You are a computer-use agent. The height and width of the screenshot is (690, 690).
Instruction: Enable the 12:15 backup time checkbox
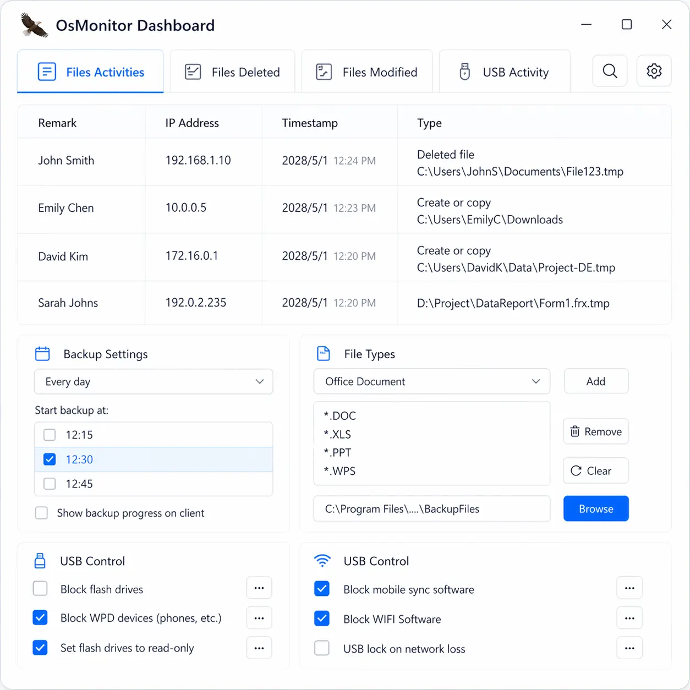click(50, 435)
